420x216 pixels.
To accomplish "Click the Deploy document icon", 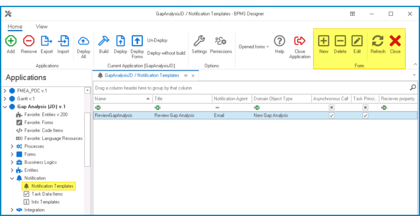I will pyautogui.click(x=120, y=41).
